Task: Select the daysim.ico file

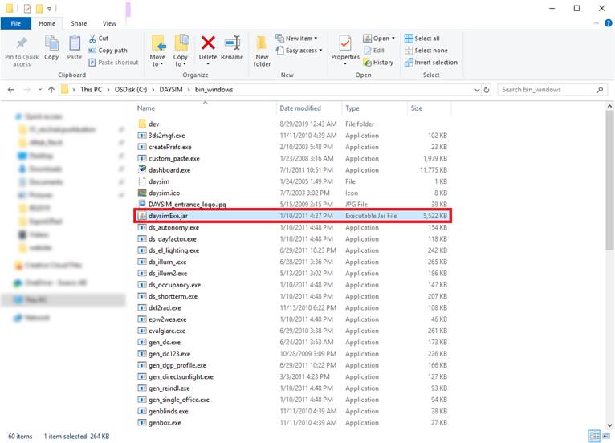Action: [x=292, y=193]
